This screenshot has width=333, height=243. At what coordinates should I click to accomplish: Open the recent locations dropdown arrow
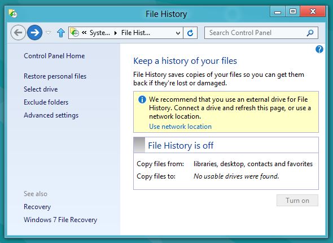point(49,33)
